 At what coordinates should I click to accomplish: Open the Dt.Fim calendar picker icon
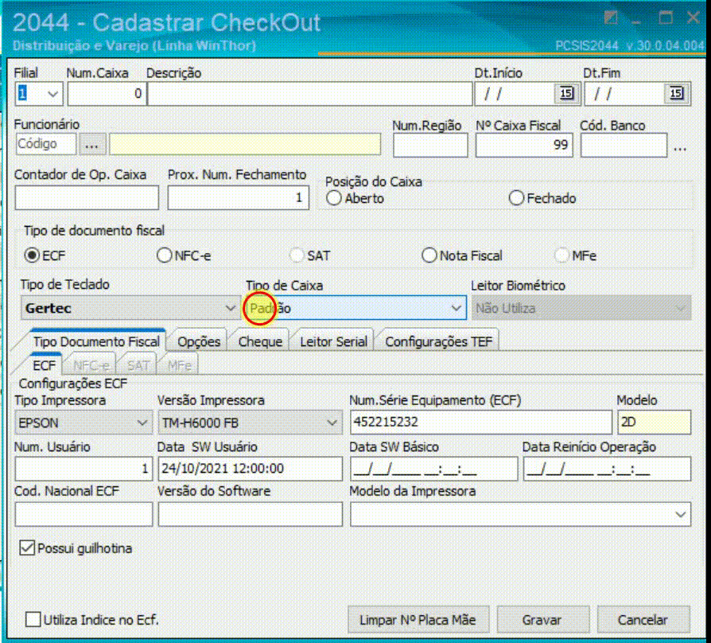[x=676, y=93]
